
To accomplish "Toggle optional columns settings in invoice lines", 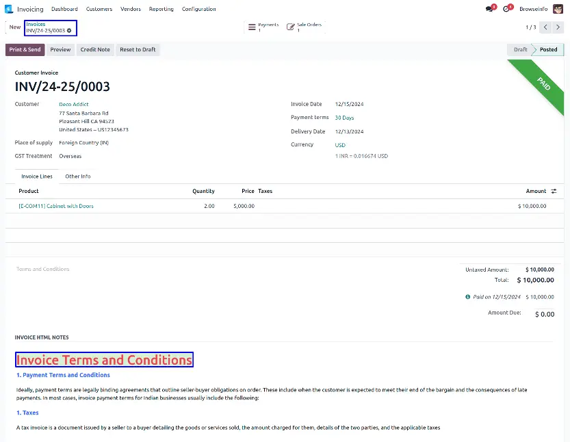I will coord(554,192).
